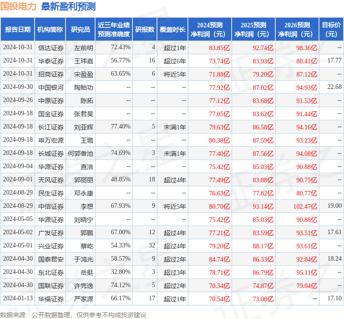
Task: Select the 2026预测净利润 column header
Action: tap(297, 30)
